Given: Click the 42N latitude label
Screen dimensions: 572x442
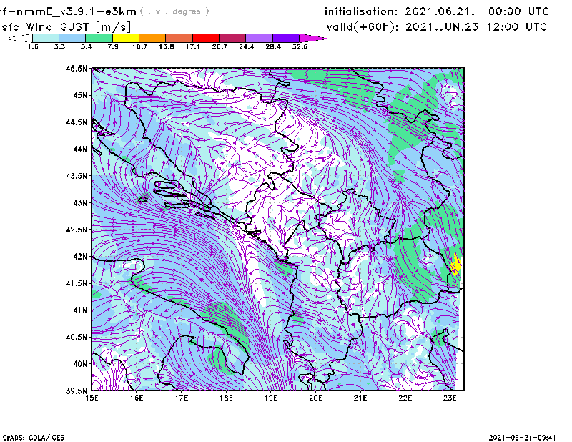Looking at the screenshot, I should [80, 257].
